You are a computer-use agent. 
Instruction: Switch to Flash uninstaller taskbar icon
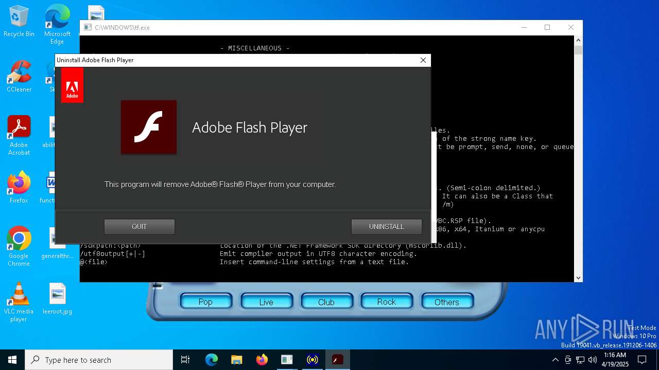337,360
